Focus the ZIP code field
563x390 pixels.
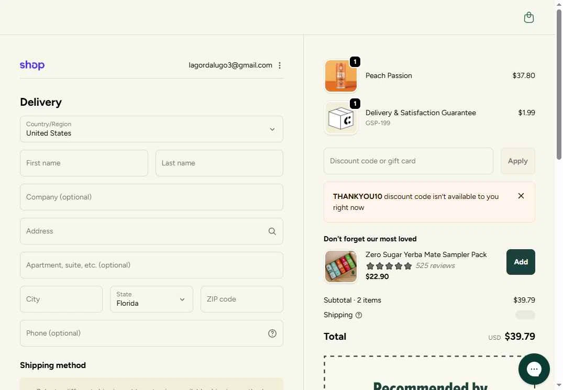[242, 299]
